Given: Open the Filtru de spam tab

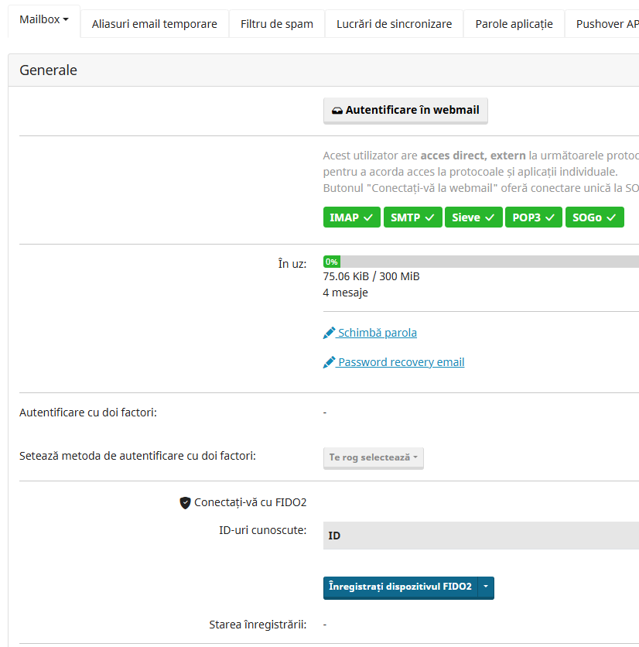Looking at the screenshot, I should [277, 24].
